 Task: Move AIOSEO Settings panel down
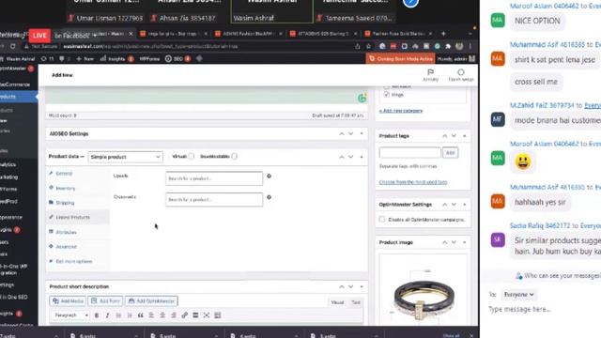(x=350, y=133)
